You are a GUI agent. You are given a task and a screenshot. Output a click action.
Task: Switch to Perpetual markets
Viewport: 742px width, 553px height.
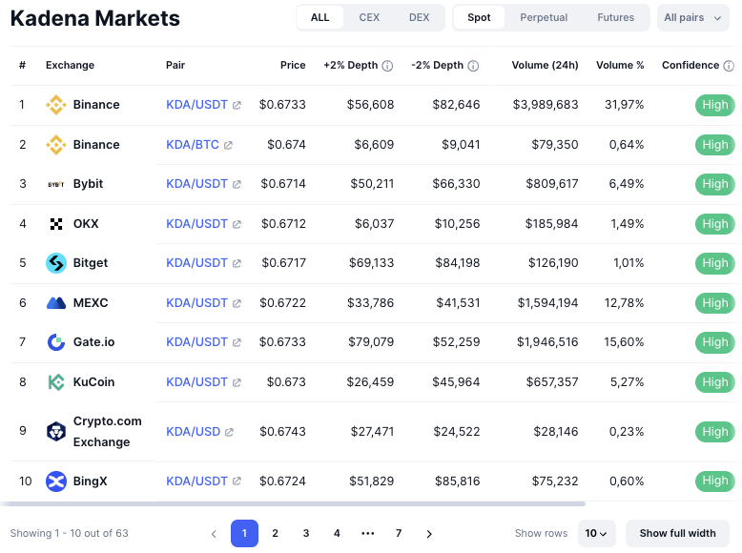(544, 17)
